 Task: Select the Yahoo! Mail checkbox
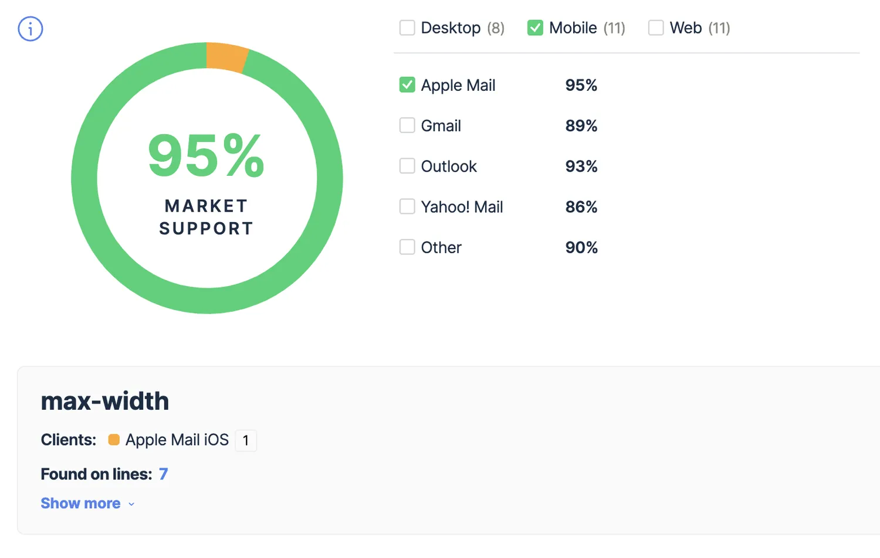coord(407,206)
